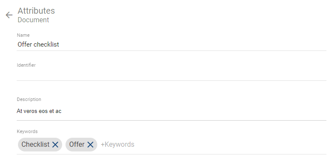Click the Description text 'At veros eos et ac'
Image resolution: width=332 pixels, height=160 pixels.
point(39,111)
